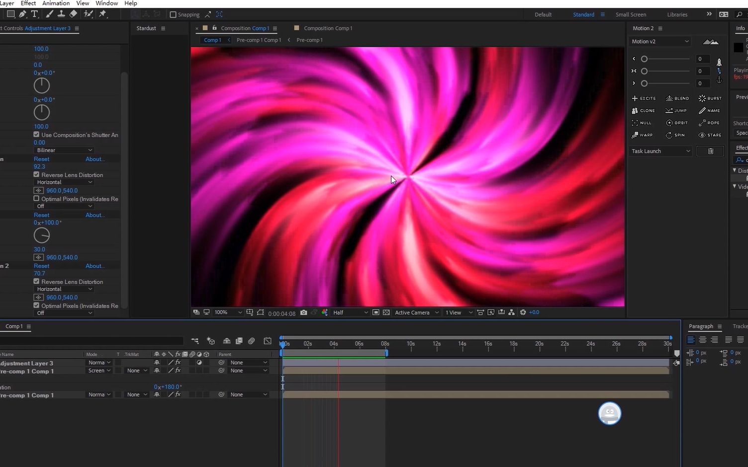Toggle mask and shape path visibility
Screen dimensions: 748x467
click(x=261, y=312)
